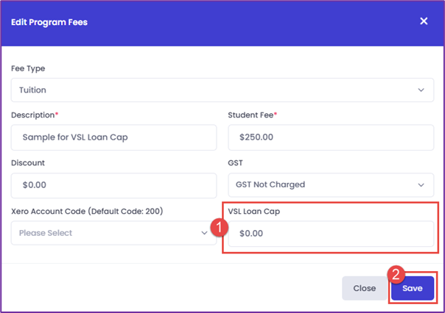Click the Description label text
The height and width of the screenshot is (313, 445).
pyautogui.click(x=32, y=115)
